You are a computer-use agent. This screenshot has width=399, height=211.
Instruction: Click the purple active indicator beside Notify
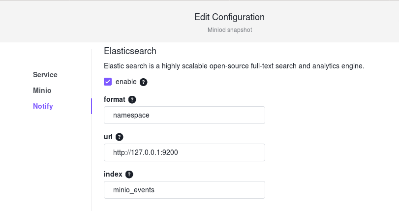click(92, 106)
